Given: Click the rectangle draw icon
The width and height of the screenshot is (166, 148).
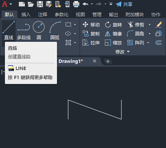Looking at the screenshot, I should tap(68, 24).
